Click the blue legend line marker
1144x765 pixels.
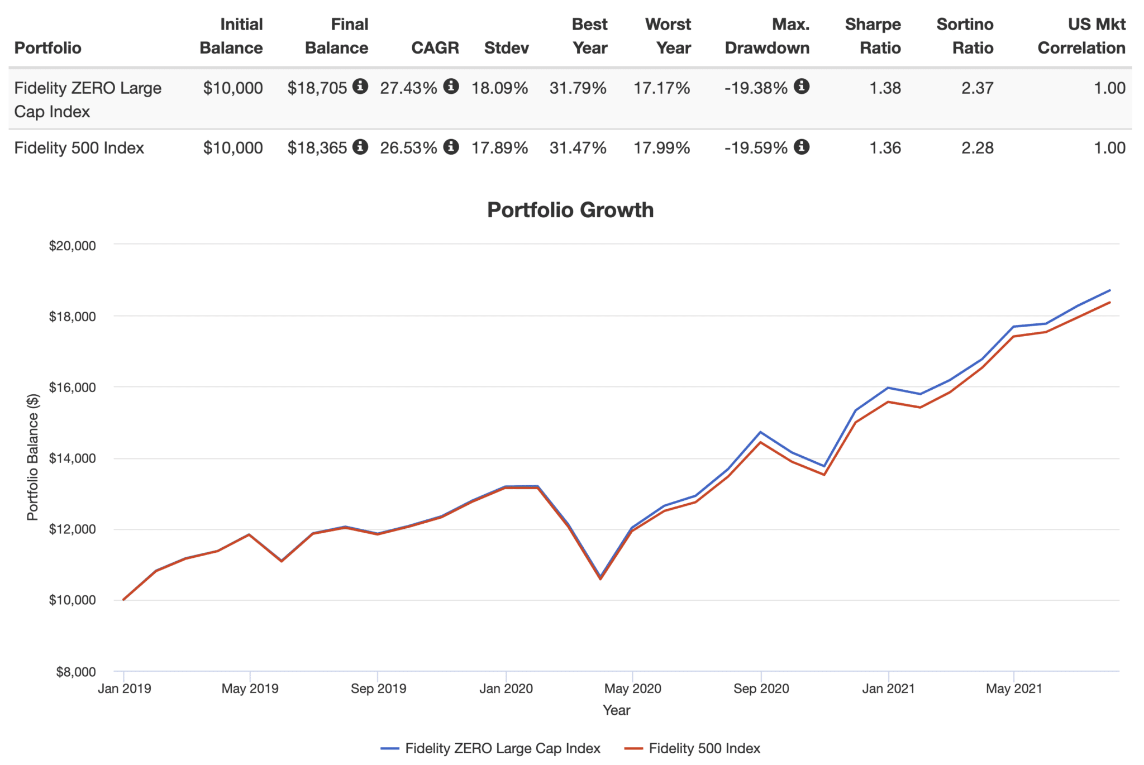click(390, 748)
